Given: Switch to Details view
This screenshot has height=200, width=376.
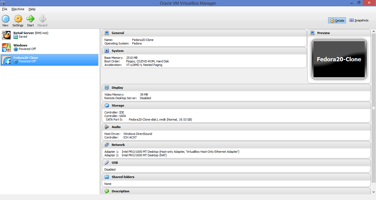Looking at the screenshot, I should (337, 21).
